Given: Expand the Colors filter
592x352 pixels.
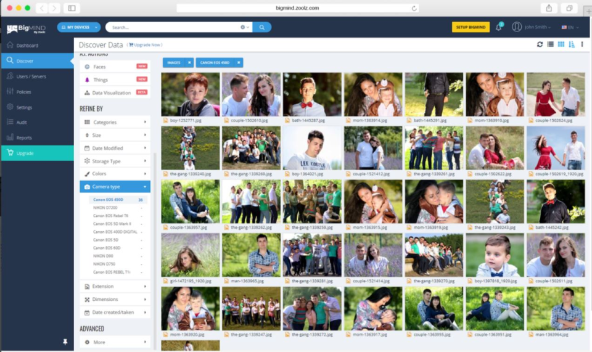Looking at the screenshot, I should point(115,174).
